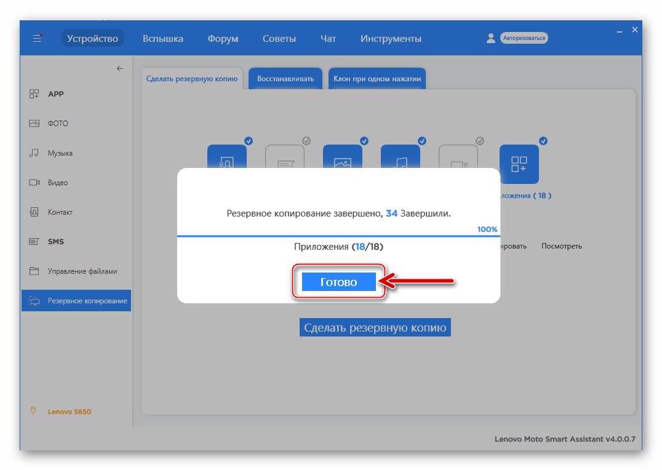Image resolution: width=662 pixels, height=470 pixels.
Task: Select the contacts backup tile
Action: pyautogui.click(x=227, y=157)
